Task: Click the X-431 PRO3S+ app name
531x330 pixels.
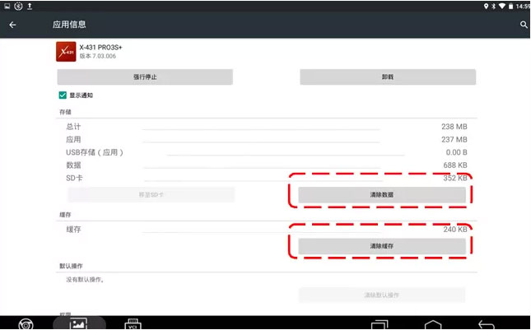Action: [x=100, y=48]
